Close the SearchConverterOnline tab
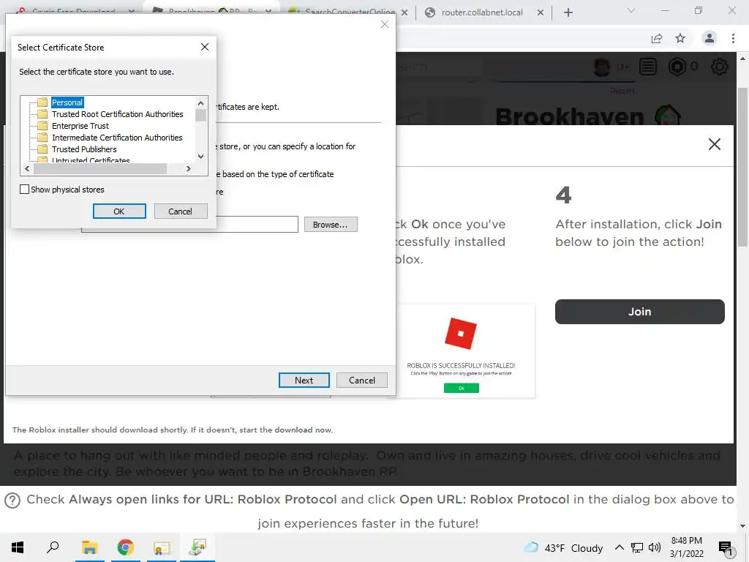749x562 pixels. pyautogui.click(x=404, y=13)
